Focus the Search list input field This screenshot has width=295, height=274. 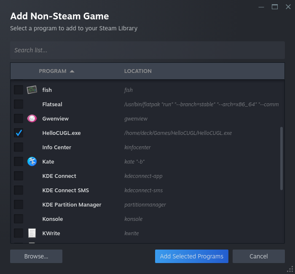(x=147, y=50)
